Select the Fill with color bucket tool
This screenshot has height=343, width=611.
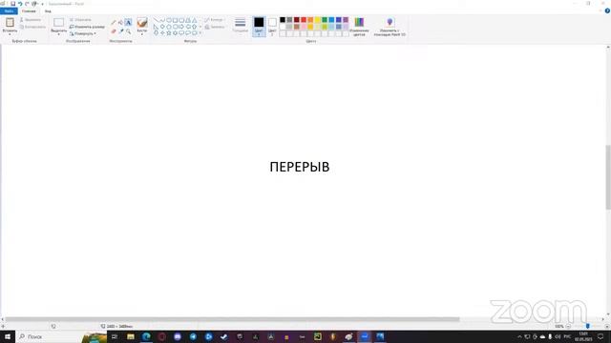click(x=120, y=23)
